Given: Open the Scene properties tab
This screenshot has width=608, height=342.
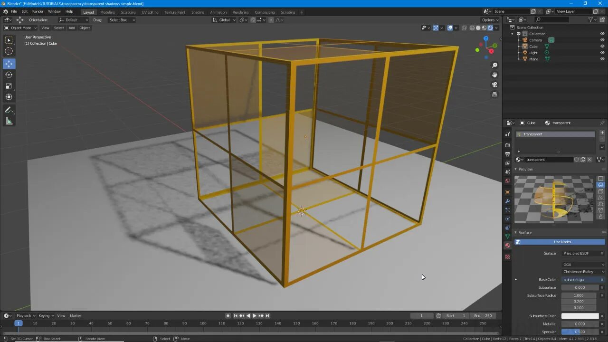Looking at the screenshot, I should point(507,172).
